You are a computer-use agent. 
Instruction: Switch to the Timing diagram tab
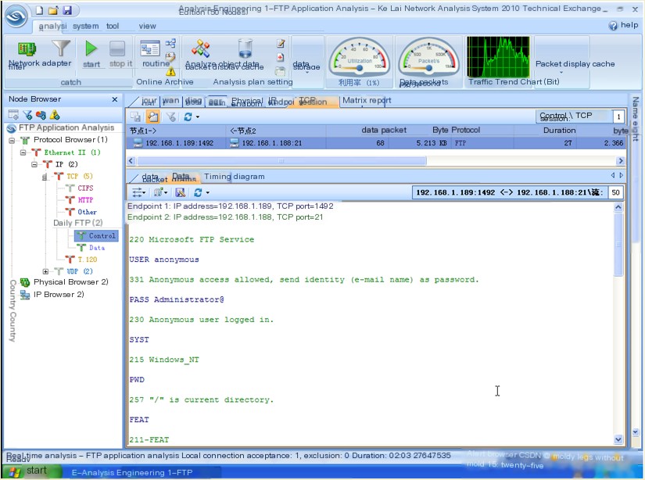(x=234, y=177)
